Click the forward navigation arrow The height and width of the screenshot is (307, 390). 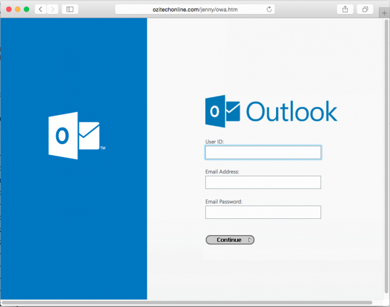52,10
